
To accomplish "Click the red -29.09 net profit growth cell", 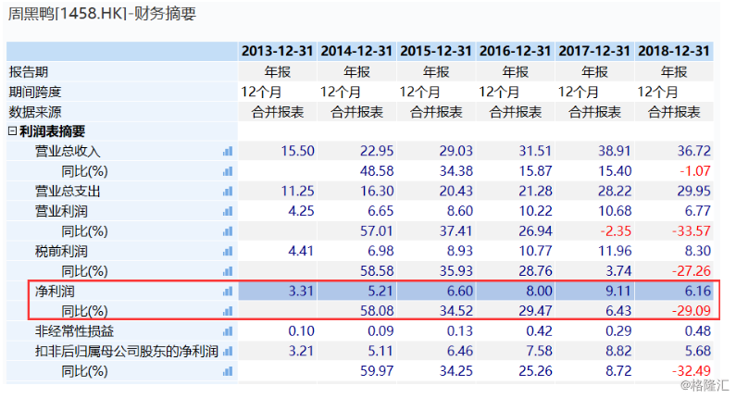I will 692,311.
